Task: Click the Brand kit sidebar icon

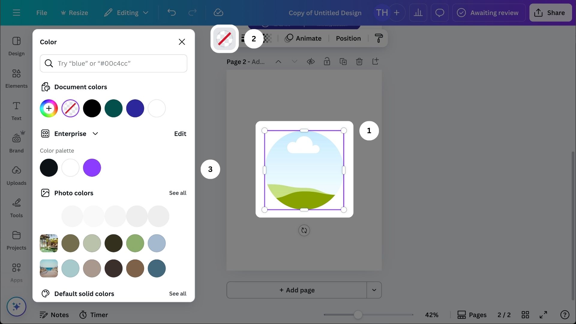Action: (16, 143)
